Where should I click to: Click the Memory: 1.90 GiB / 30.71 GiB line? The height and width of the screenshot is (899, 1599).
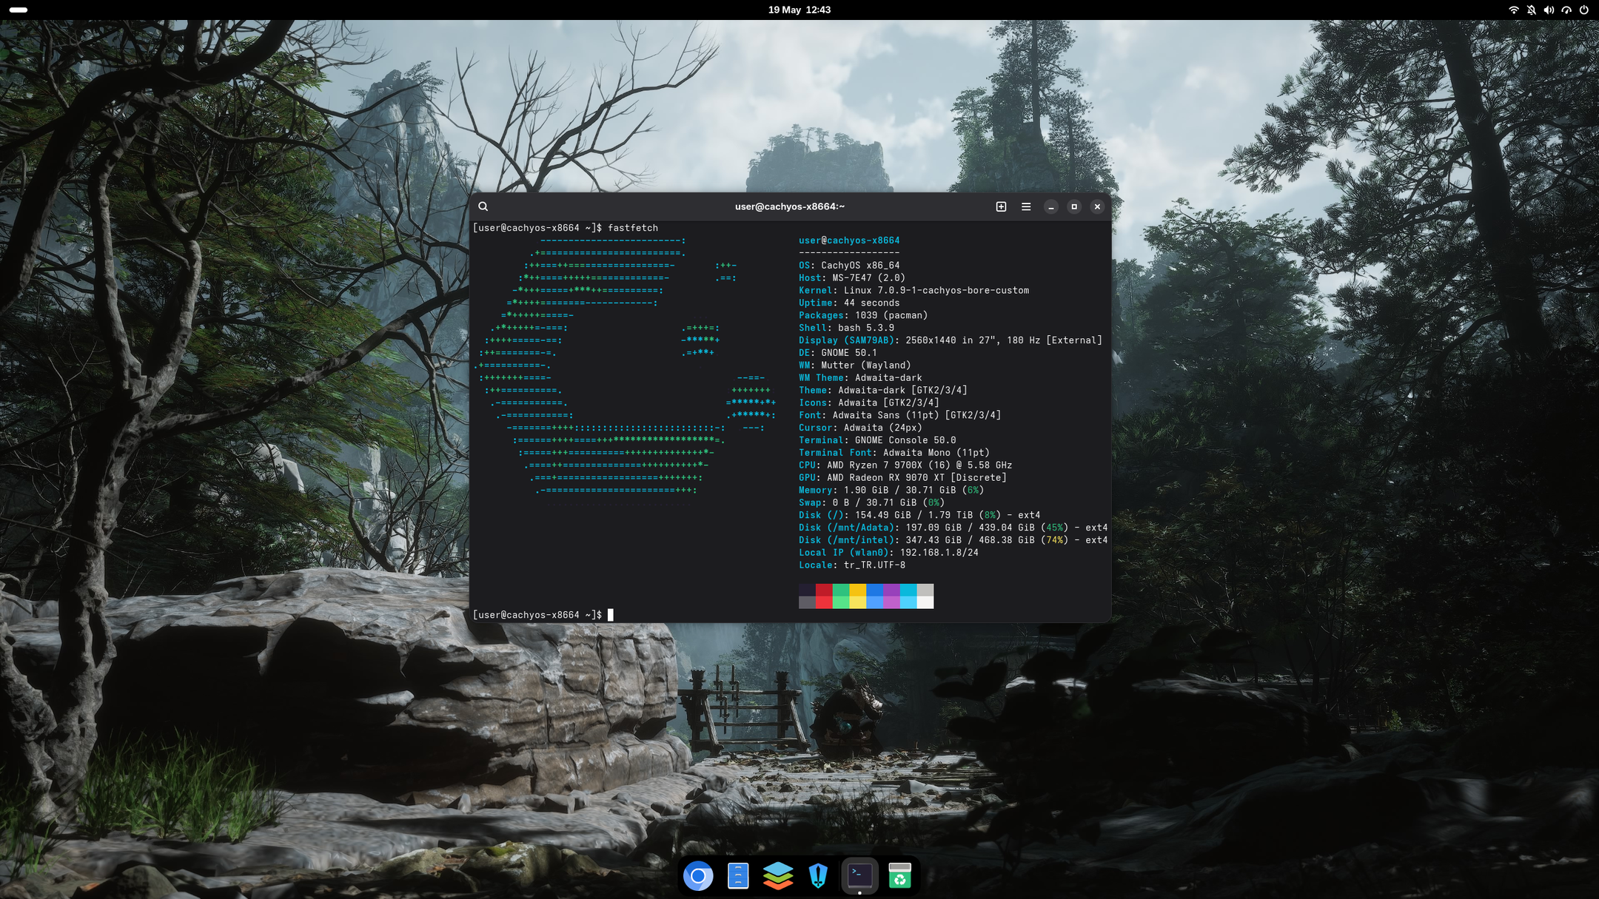(x=891, y=491)
